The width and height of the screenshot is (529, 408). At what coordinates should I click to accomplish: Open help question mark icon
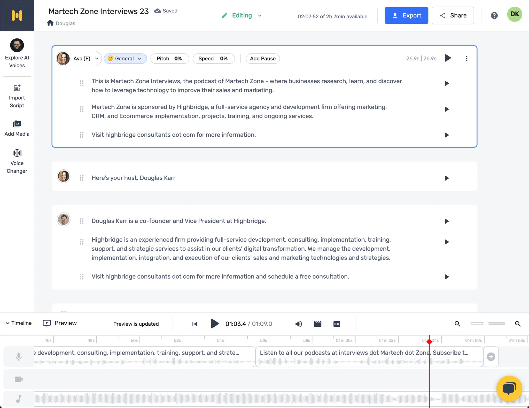pyautogui.click(x=494, y=15)
